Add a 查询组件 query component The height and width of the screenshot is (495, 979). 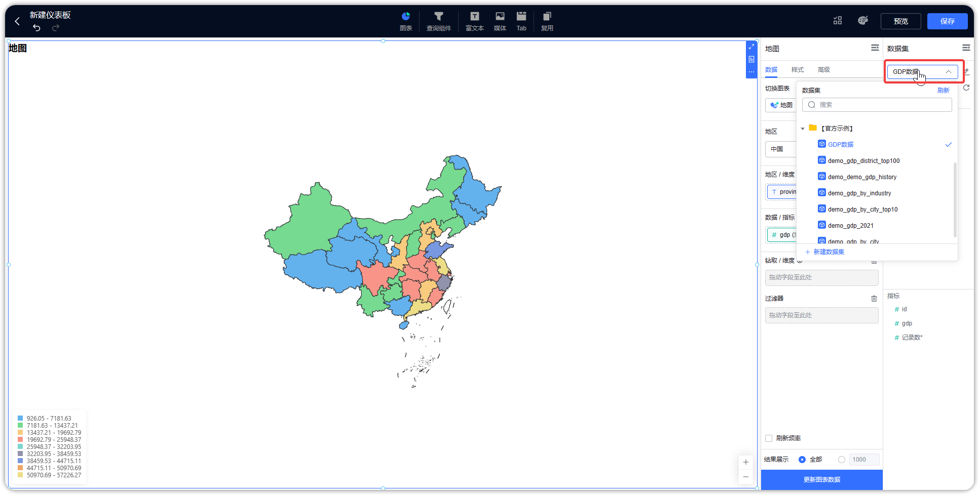pos(439,21)
